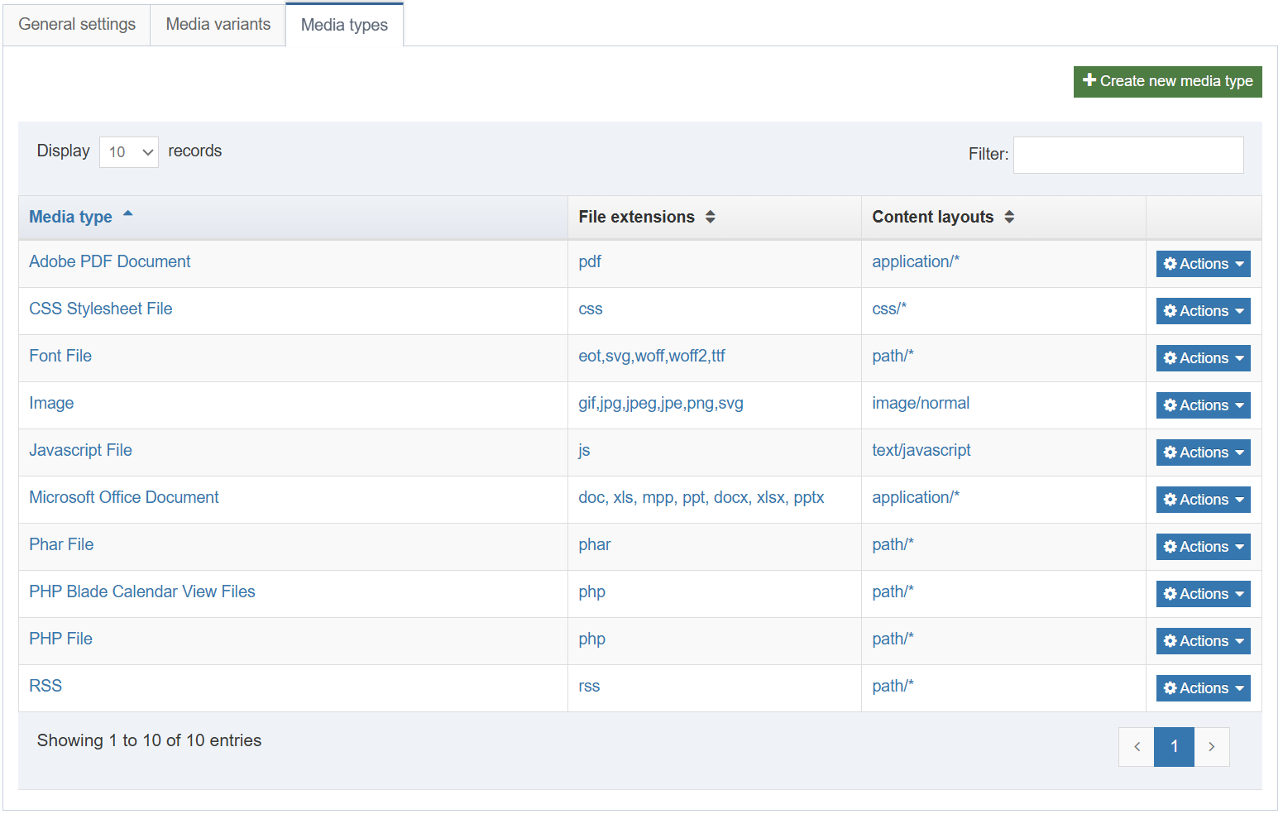Switch to the General settings tab
The width and height of the screenshot is (1283, 814).
coord(77,24)
